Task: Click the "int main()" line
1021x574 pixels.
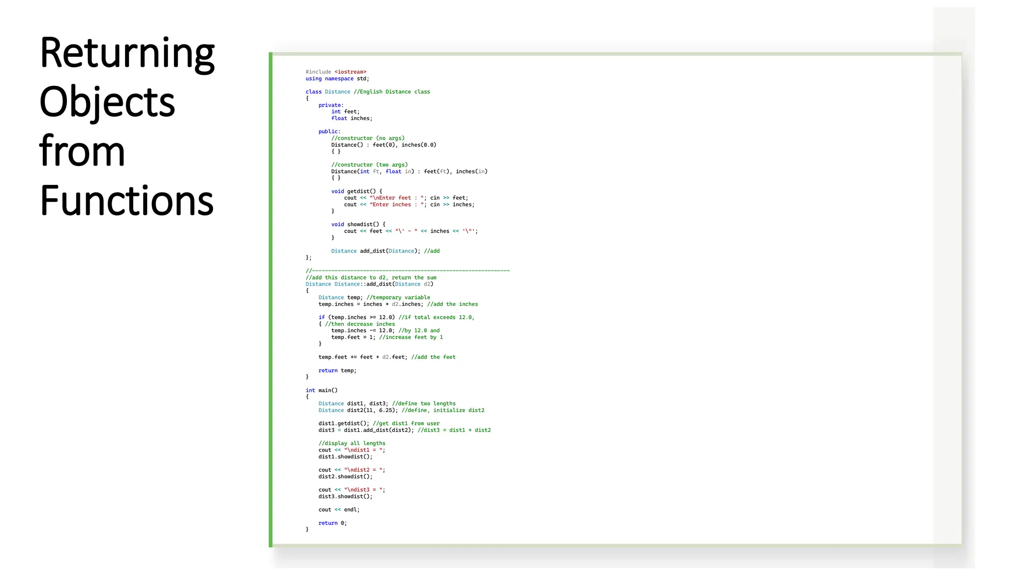Action: click(x=322, y=391)
